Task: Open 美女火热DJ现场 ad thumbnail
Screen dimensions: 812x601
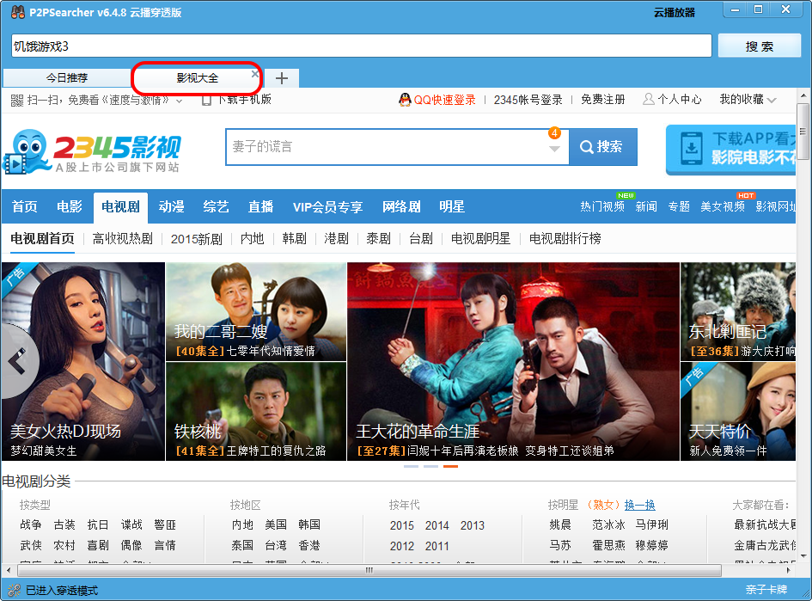Action: [x=82, y=362]
